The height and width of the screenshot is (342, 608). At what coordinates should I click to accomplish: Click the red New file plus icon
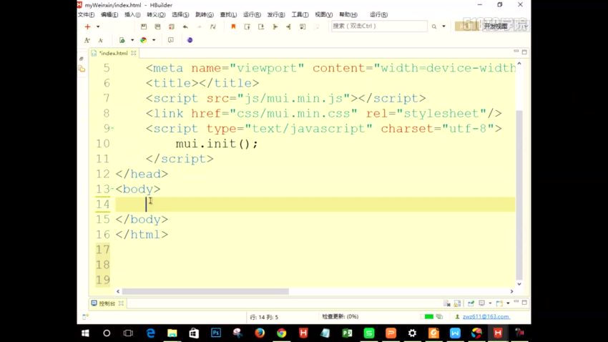point(87,26)
